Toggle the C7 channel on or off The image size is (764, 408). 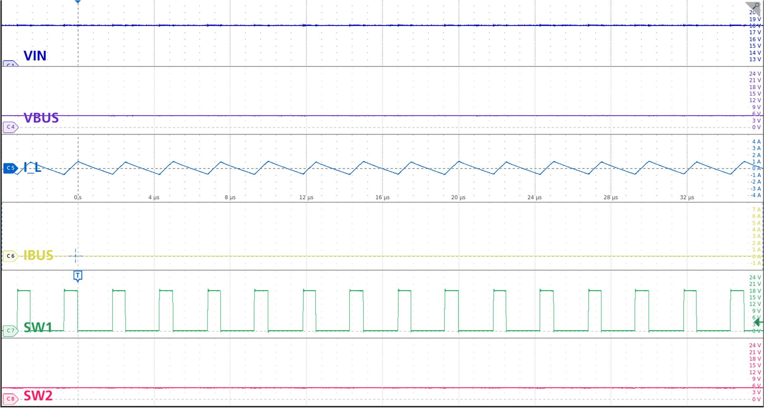[10, 330]
